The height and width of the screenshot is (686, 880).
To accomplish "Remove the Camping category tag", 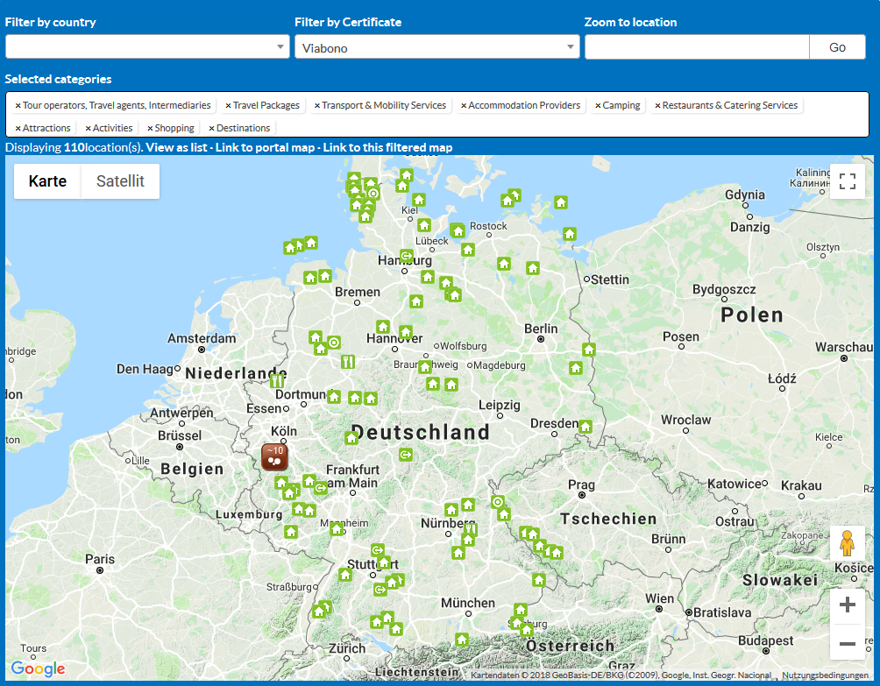I will coord(599,105).
